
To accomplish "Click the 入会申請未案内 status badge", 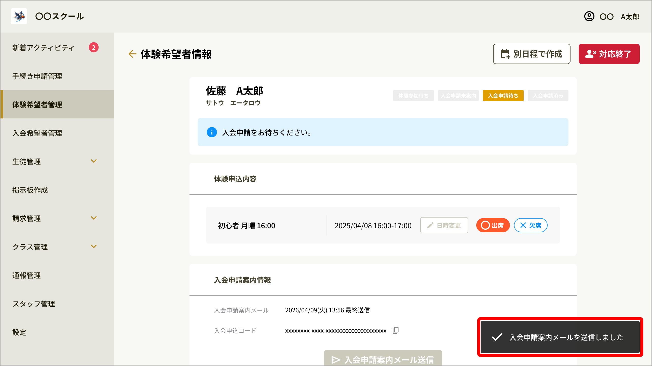I will tap(458, 96).
